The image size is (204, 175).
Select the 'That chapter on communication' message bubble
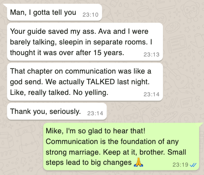(x=85, y=82)
